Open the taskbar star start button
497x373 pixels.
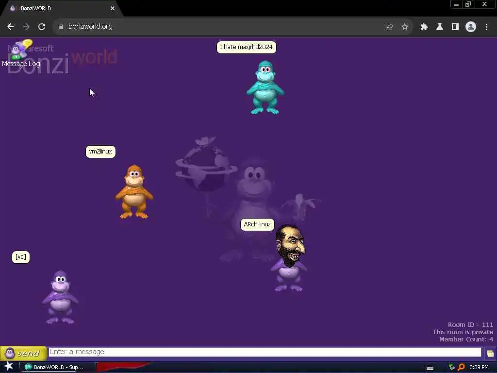[9, 367]
